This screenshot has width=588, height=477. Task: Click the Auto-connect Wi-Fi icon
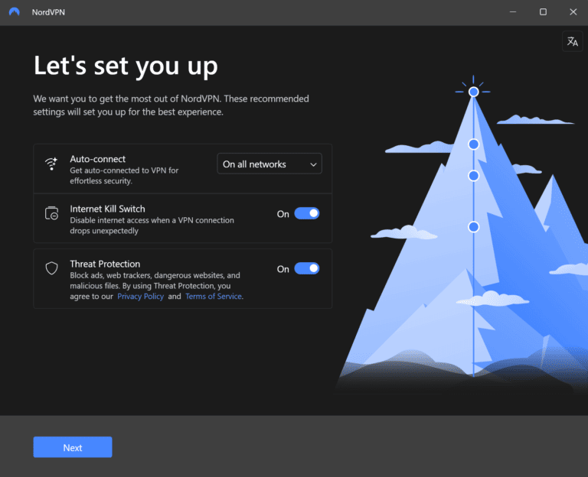(x=51, y=164)
